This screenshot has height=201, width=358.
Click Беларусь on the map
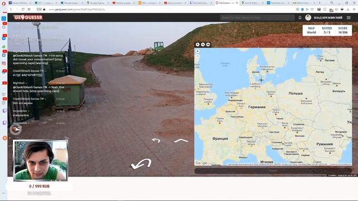coord(339,91)
